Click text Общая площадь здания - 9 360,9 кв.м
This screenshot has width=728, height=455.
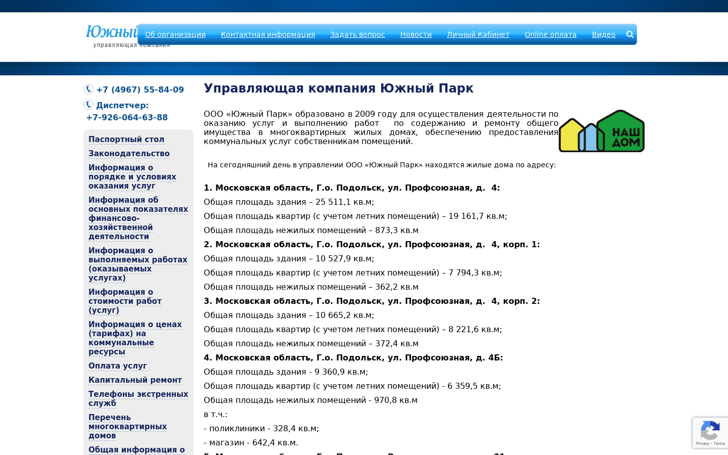tap(286, 372)
